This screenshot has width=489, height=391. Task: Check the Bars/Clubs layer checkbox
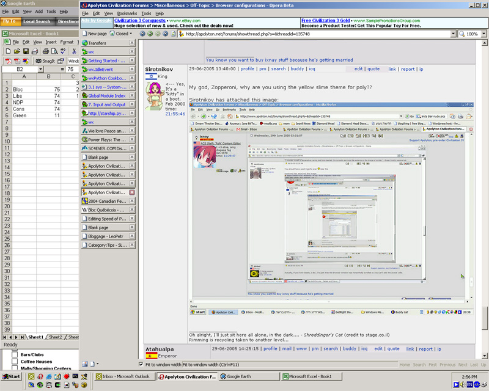[x=14, y=354]
